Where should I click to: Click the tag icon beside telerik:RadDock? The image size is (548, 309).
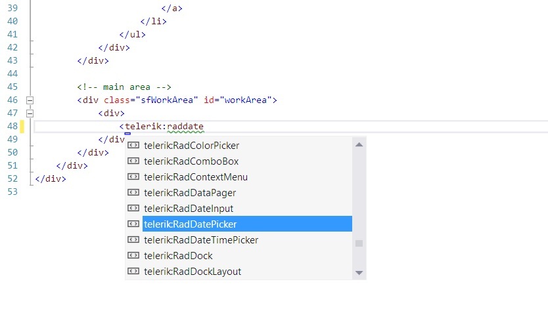[x=133, y=255]
